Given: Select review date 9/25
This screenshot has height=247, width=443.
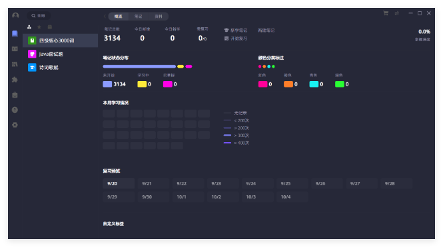Looking at the screenshot, I should 292,183.
